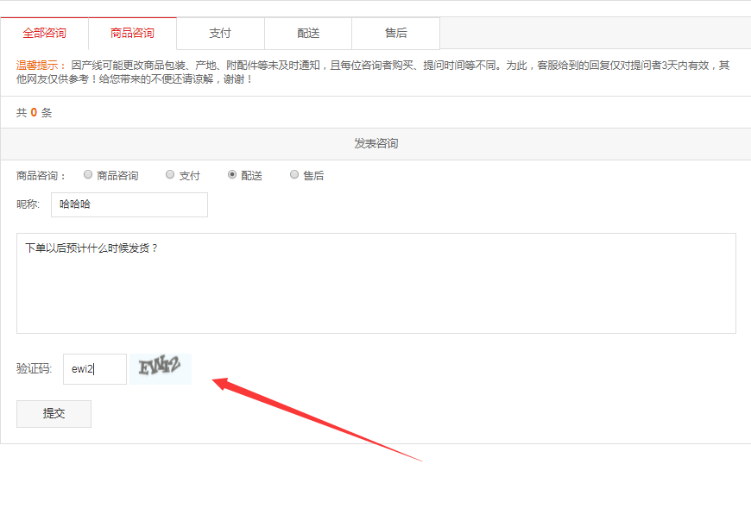Pick the 售后 radio button
The width and height of the screenshot is (751, 527).
point(294,174)
